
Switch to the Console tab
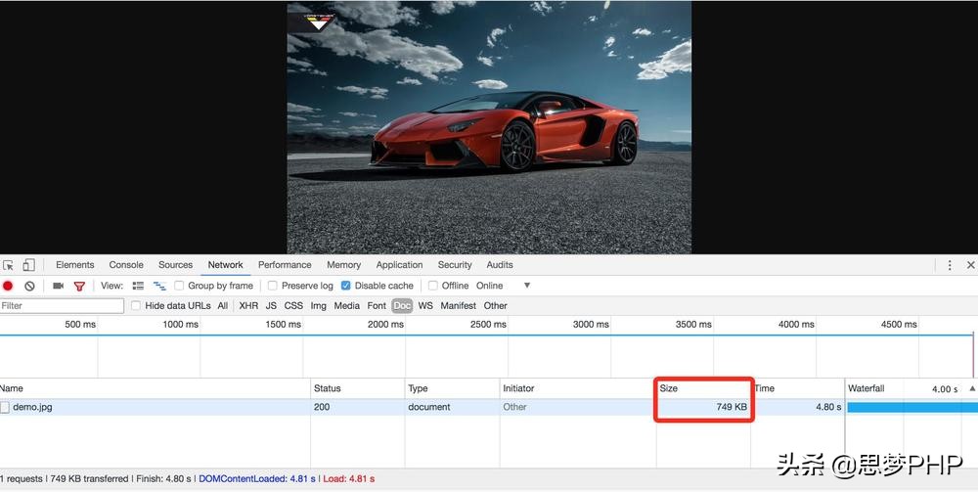pyautogui.click(x=126, y=265)
